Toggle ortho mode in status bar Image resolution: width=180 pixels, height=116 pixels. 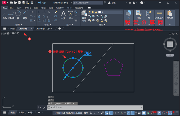pyautogui.click(x=111, y=113)
